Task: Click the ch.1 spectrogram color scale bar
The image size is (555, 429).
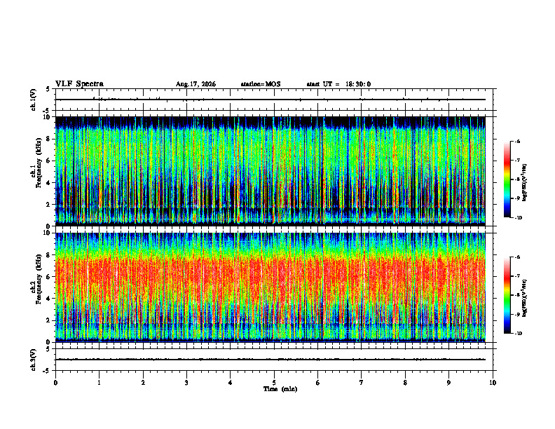Action: (x=507, y=179)
